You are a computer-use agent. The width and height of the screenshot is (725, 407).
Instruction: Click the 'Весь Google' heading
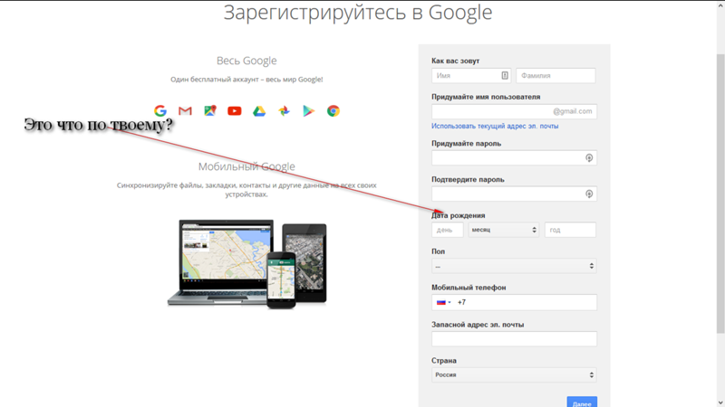[x=246, y=61]
